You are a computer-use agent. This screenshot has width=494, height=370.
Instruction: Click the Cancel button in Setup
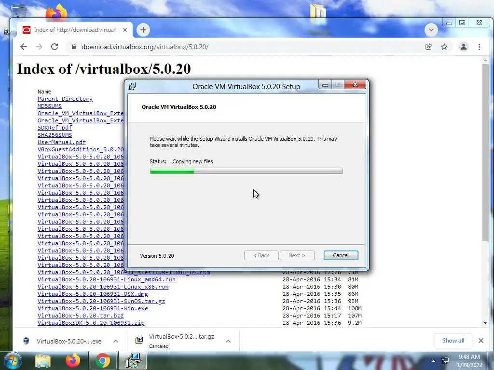coord(341,255)
